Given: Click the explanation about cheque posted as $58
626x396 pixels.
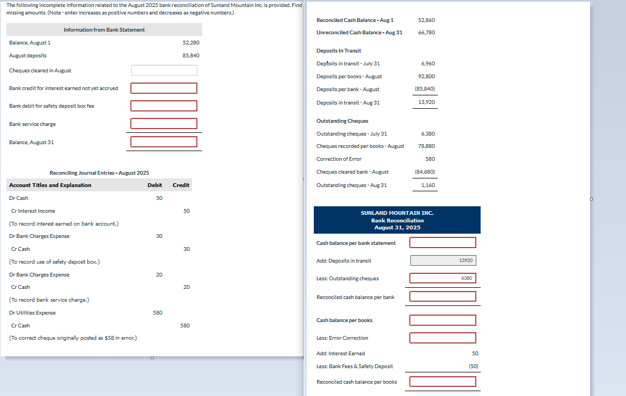Looking at the screenshot, I should tap(73, 338).
